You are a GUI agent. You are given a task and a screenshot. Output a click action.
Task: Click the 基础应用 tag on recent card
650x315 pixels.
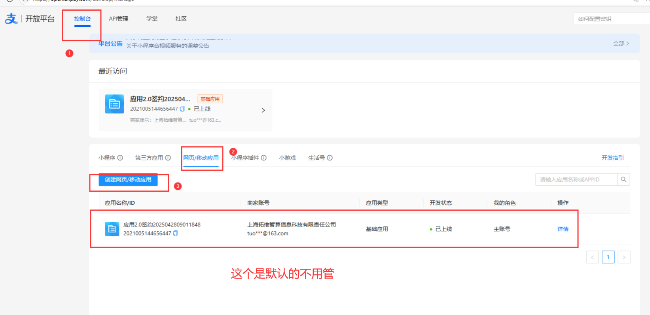coord(210,99)
